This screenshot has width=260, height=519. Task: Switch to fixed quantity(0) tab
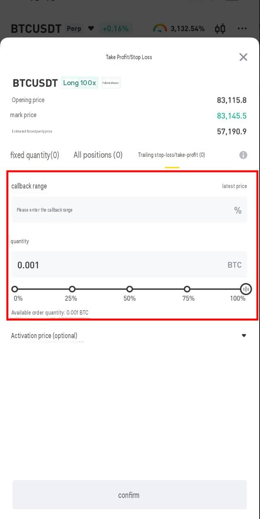[34, 155]
